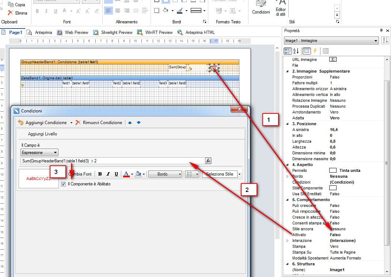Viewport: 391px width, 277px height.
Task: Click the fill bucket icon in Bordi
Action: (166, 10)
